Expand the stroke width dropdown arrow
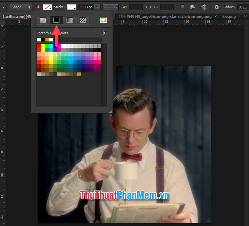Screen dimensions: 249x226 (x=97, y=7)
